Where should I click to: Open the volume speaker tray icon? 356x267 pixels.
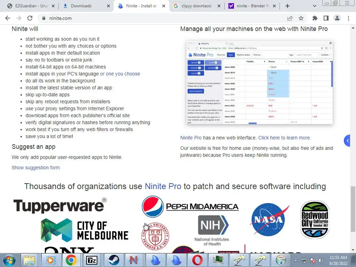(x=321, y=260)
